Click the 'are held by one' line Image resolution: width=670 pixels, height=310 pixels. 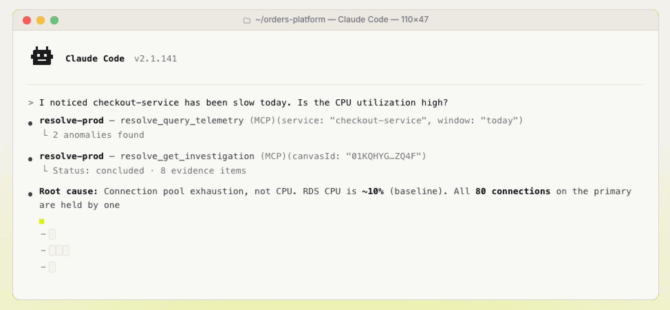(x=79, y=205)
